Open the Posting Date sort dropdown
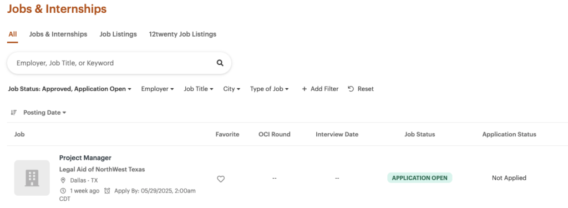Image resolution: width=568 pixels, height=208 pixels. (45, 113)
